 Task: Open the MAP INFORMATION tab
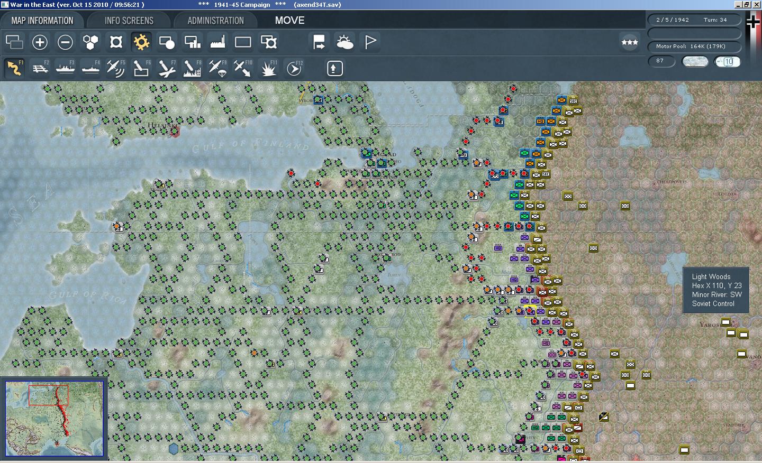tap(42, 21)
